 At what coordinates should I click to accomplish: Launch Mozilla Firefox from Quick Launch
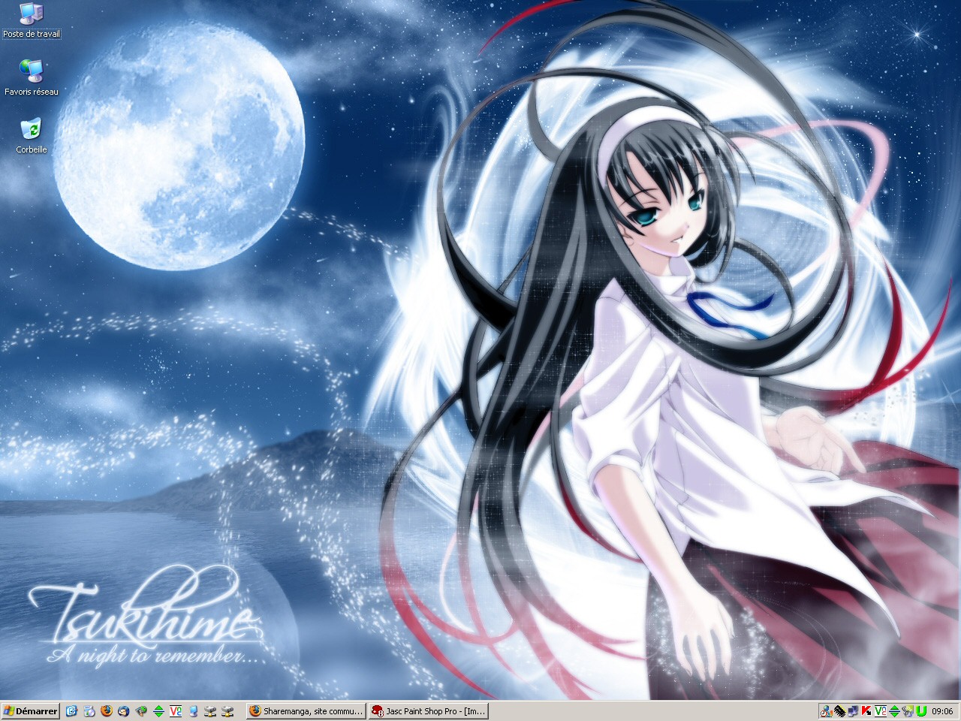[x=107, y=710]
